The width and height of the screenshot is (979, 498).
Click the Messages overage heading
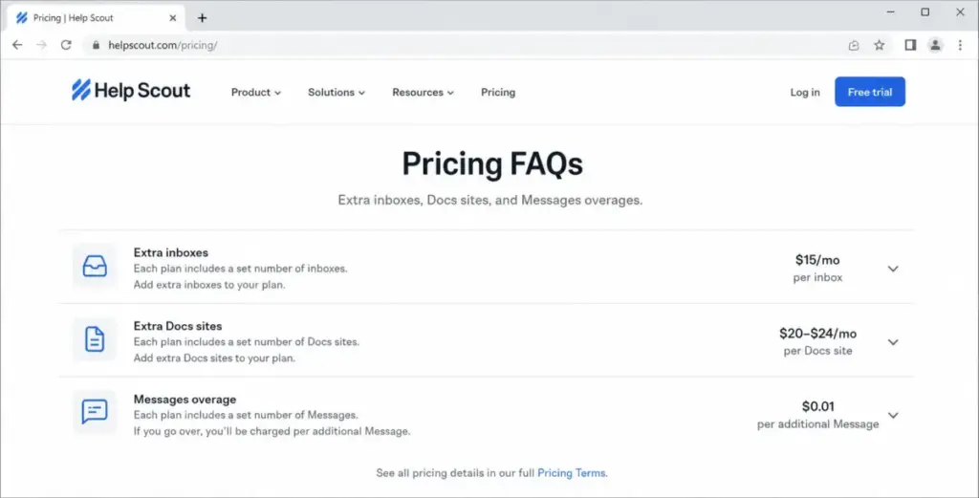coord(185,400)
